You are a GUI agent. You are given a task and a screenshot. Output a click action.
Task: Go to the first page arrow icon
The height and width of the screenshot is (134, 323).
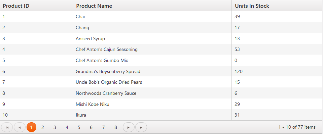point(7,127)
